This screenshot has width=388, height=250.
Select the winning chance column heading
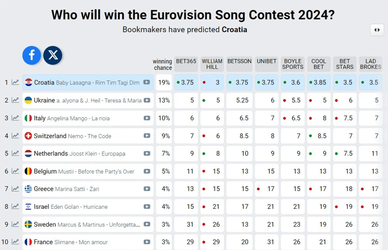[162, 65]
